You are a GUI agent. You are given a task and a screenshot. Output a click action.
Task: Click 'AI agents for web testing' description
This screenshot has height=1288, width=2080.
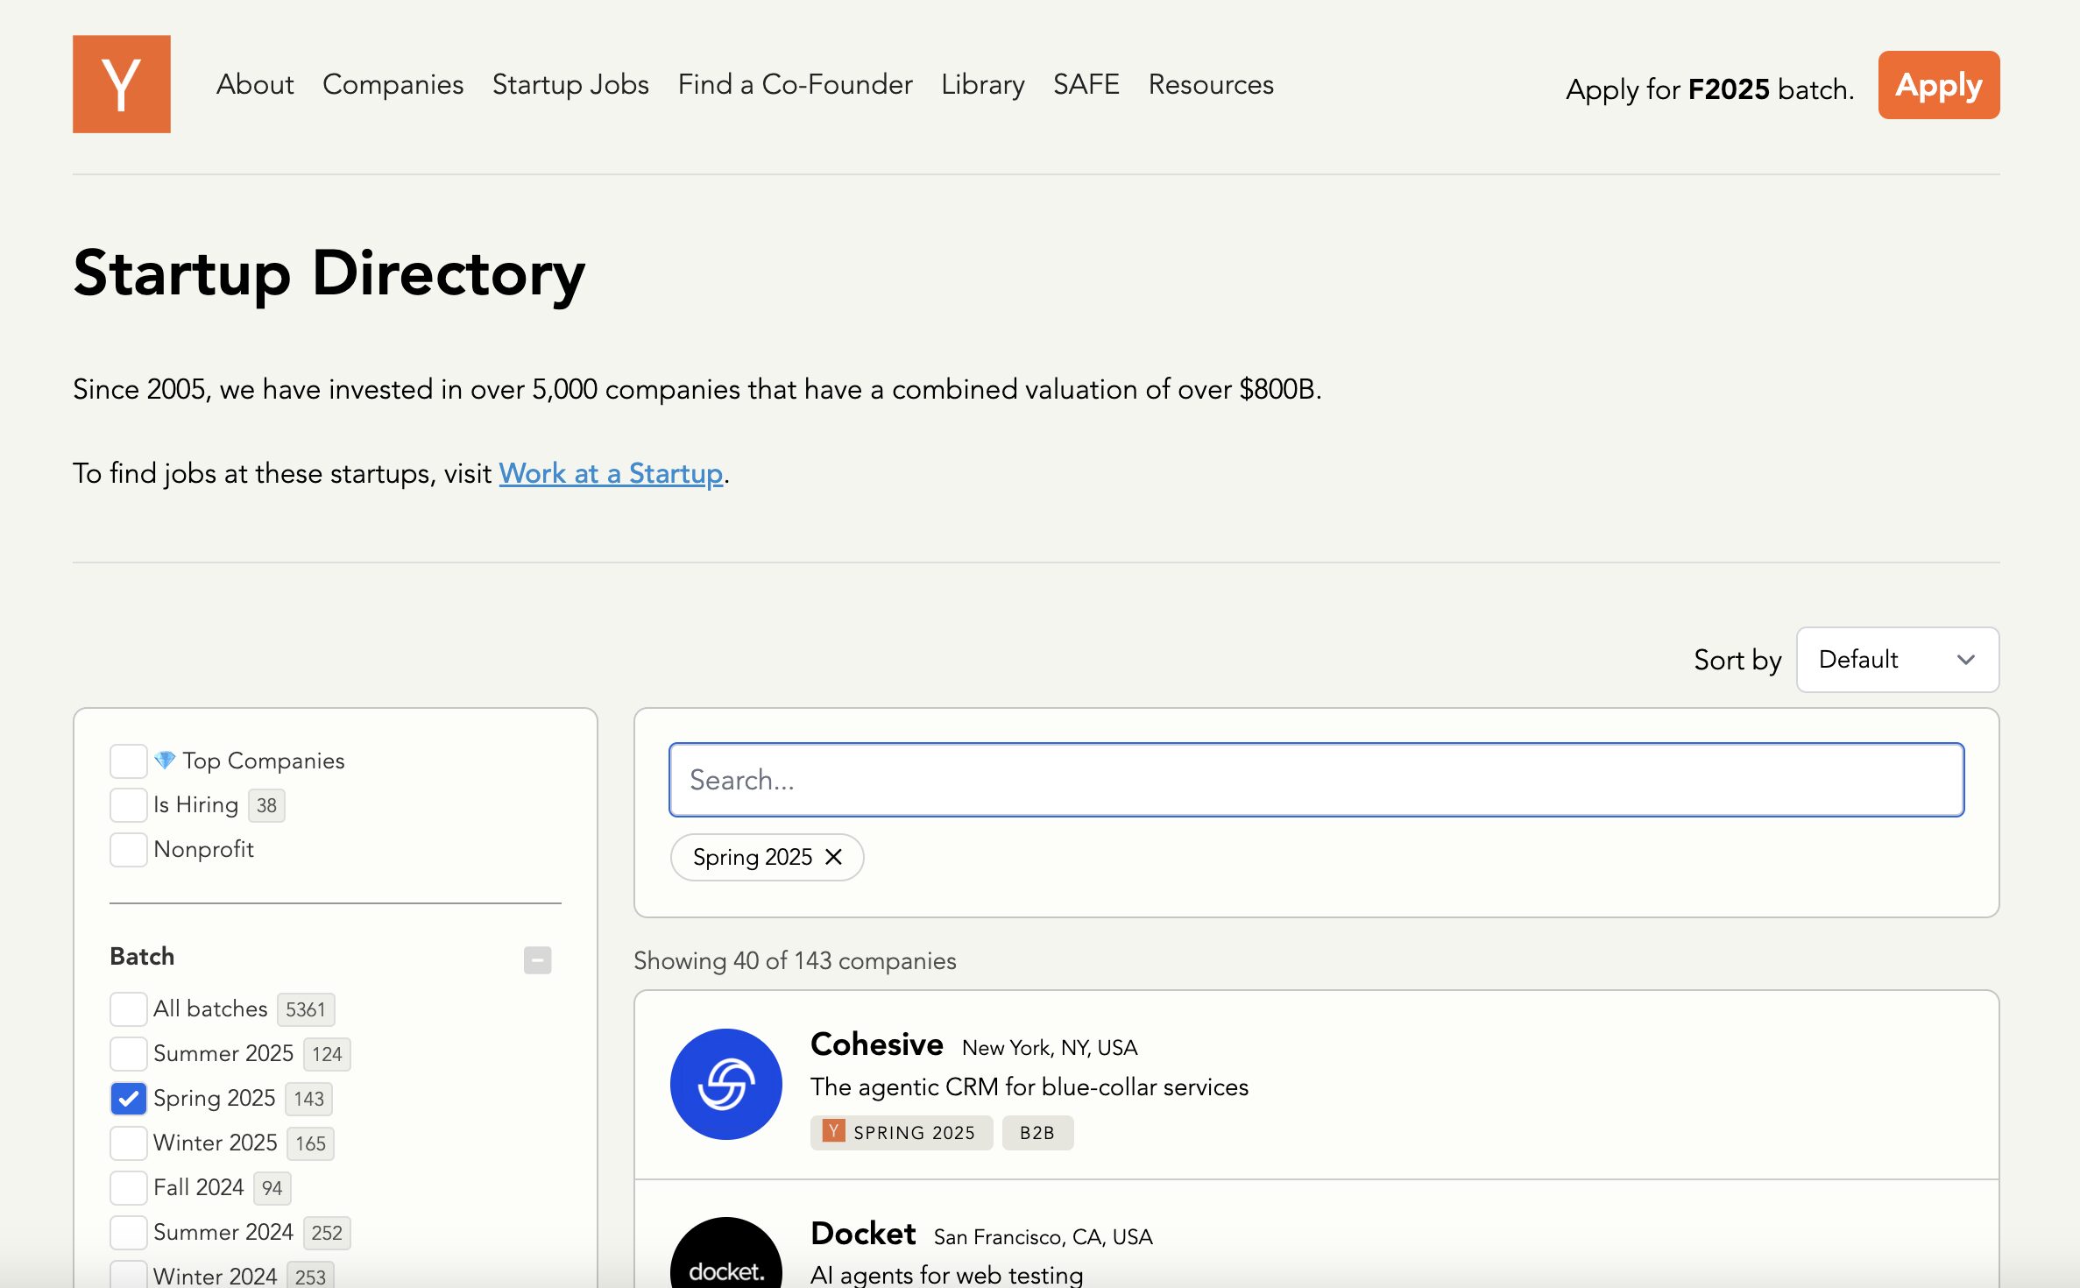(x=946, y=1275)
